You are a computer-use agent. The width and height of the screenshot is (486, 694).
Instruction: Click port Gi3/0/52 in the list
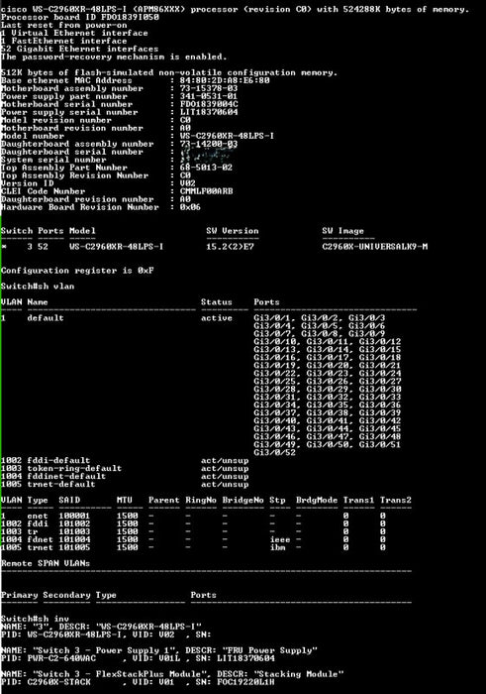[274, 453]
